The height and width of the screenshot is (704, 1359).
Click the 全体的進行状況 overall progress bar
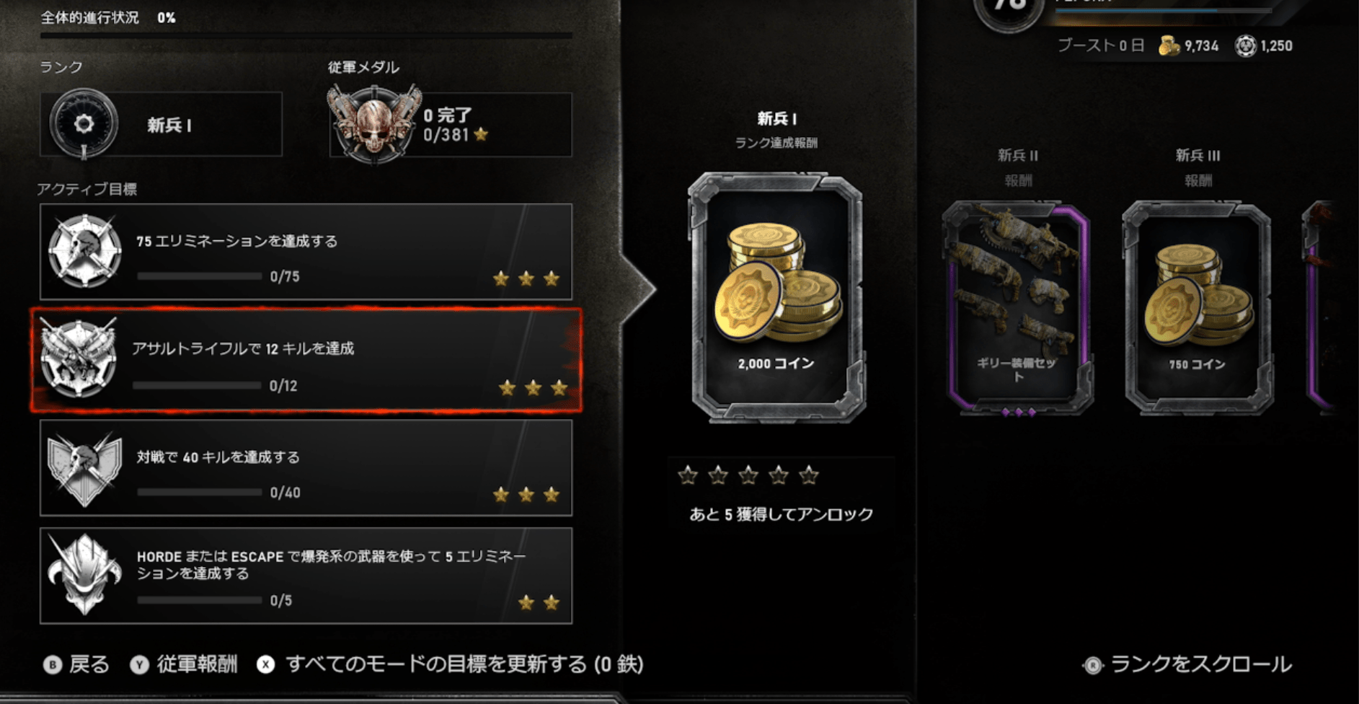[x=306, y=34]
